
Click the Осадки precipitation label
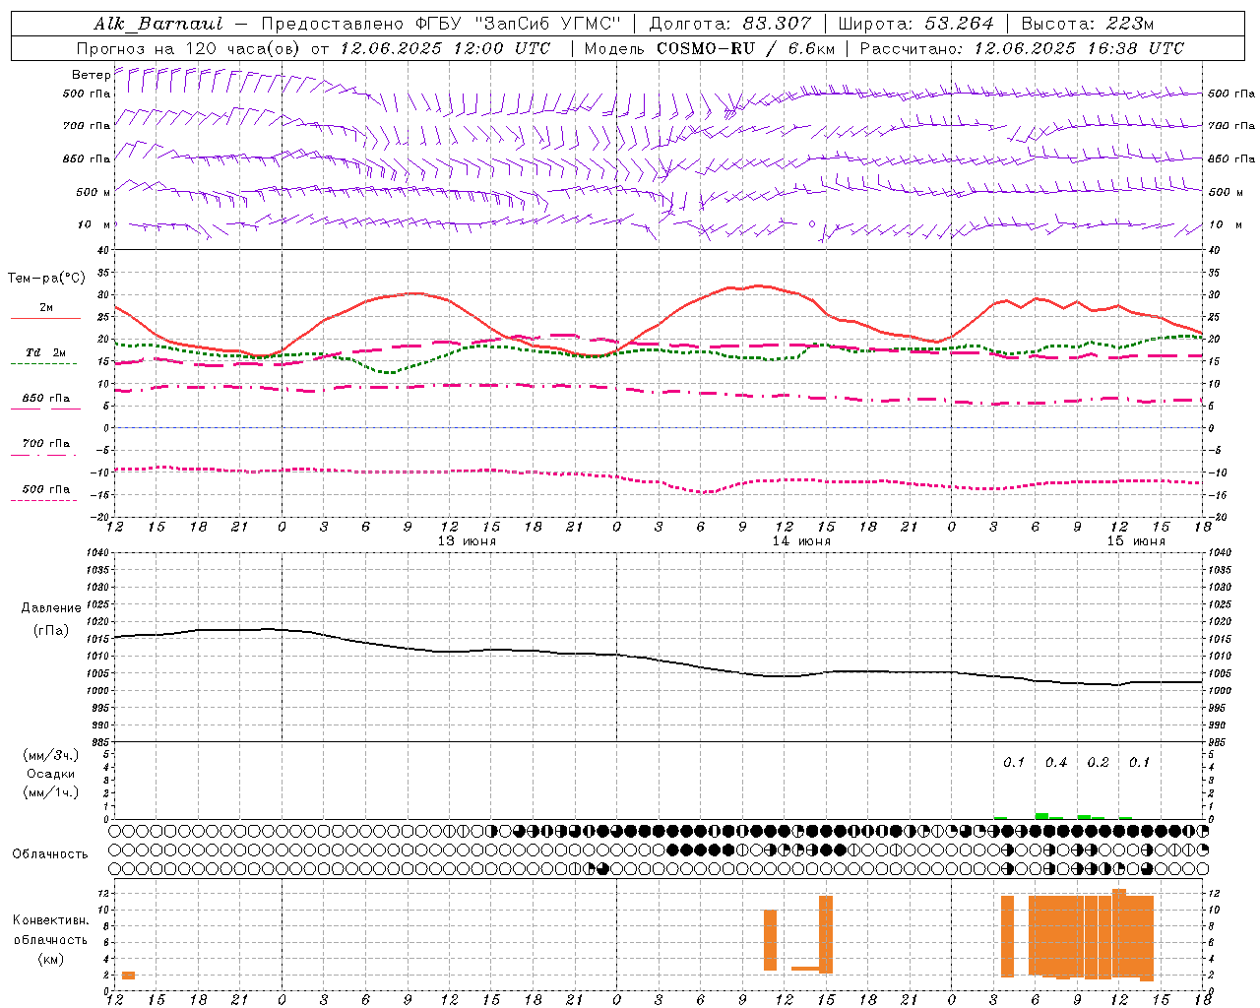51,774
